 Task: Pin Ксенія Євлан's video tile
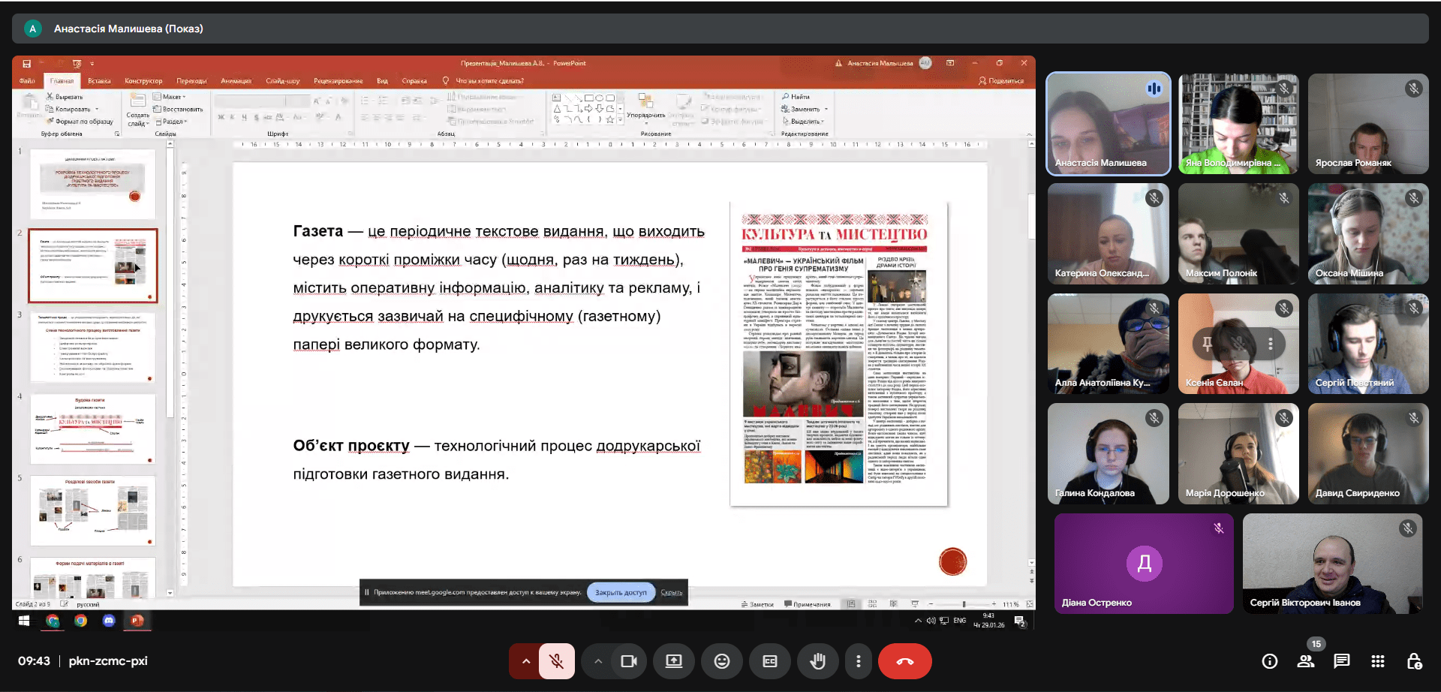(x=1208, y=344)
